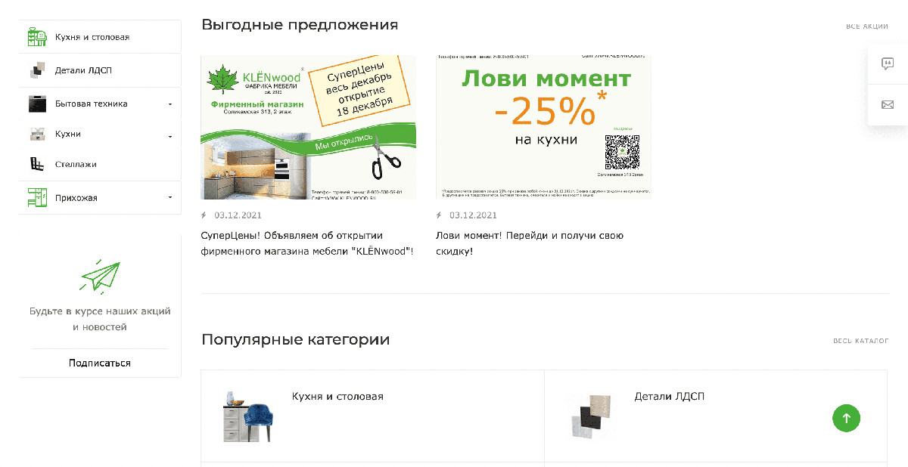Screen dimensions: 908x467
Task: Open the Детали ЛДСП popular category tile
Action: [x=716, y=416]
